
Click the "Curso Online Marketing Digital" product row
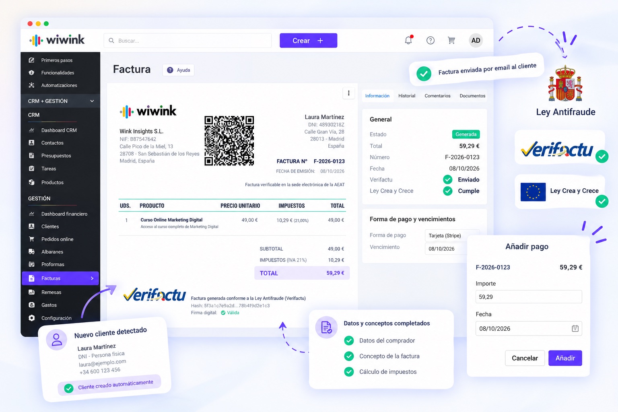(x=232, y=223)
